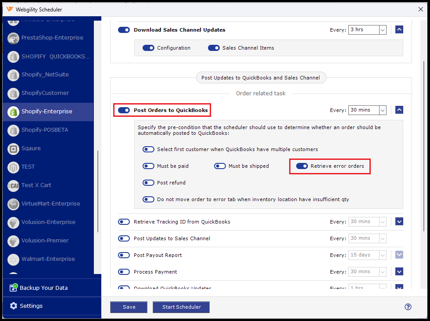Enable the Post refund toggle
Screen dimensions: 430x321
[148, 183]
